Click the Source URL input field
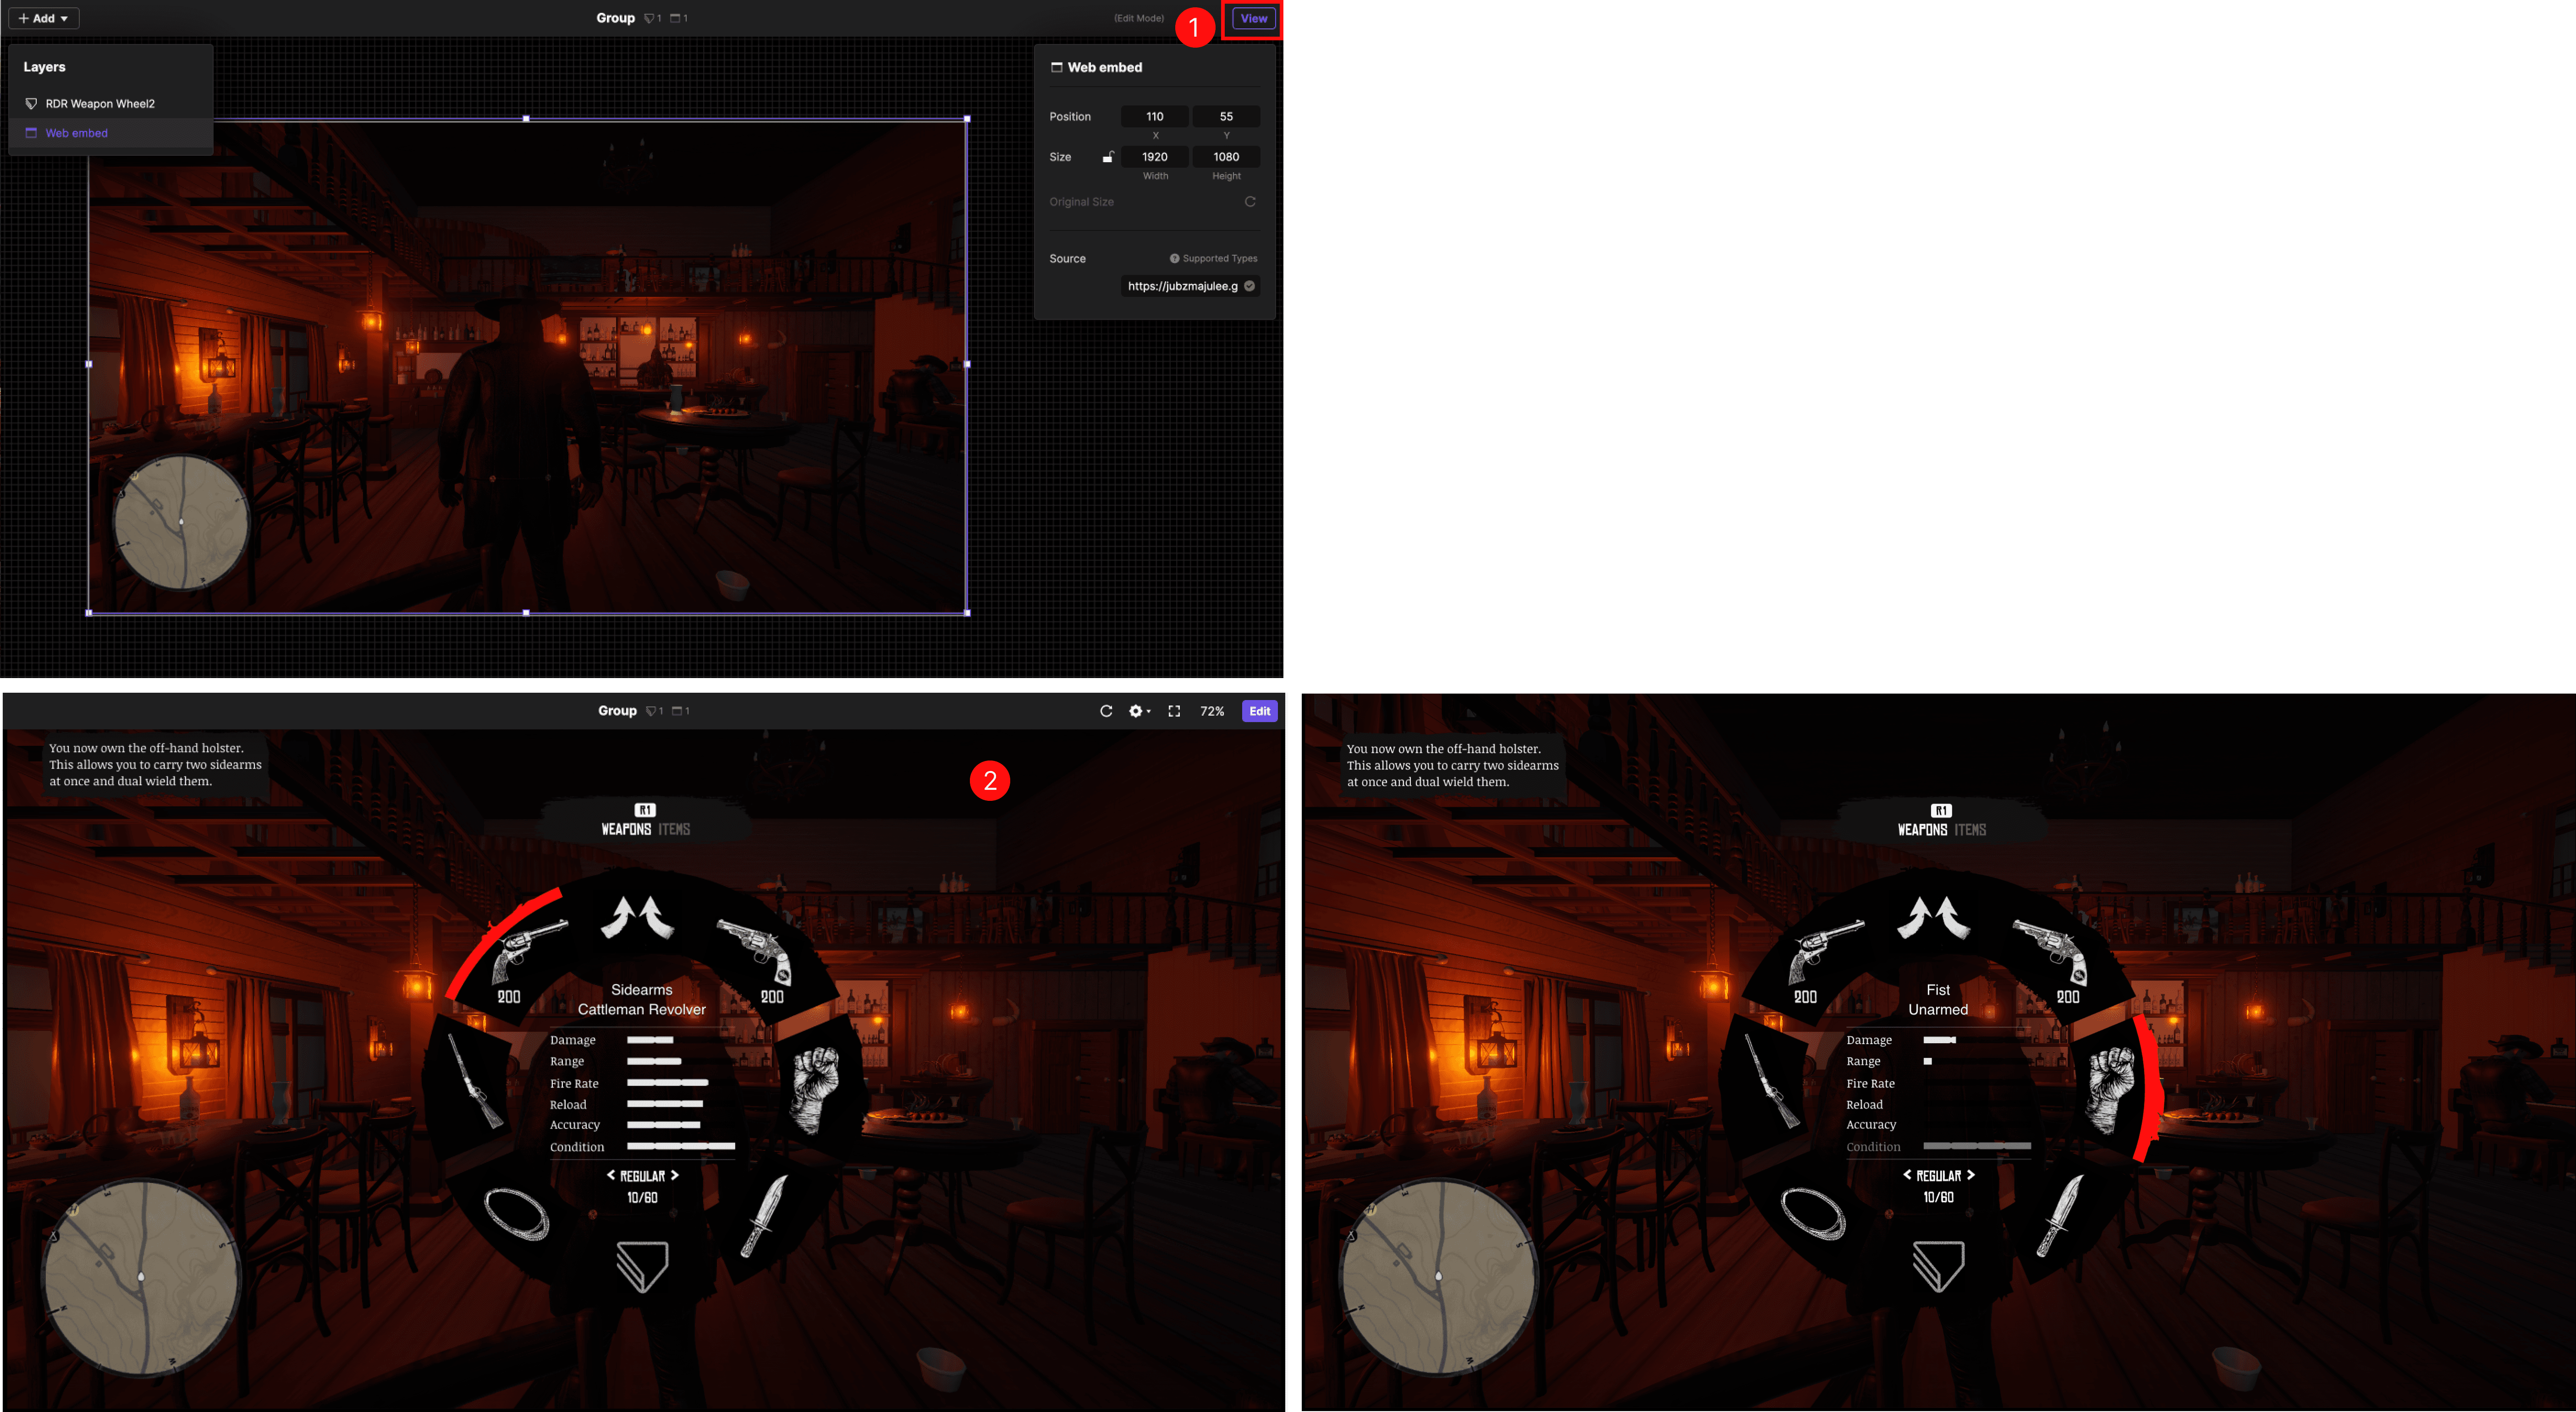This screenshot has width=2576, height=1412. (1185, 286)
